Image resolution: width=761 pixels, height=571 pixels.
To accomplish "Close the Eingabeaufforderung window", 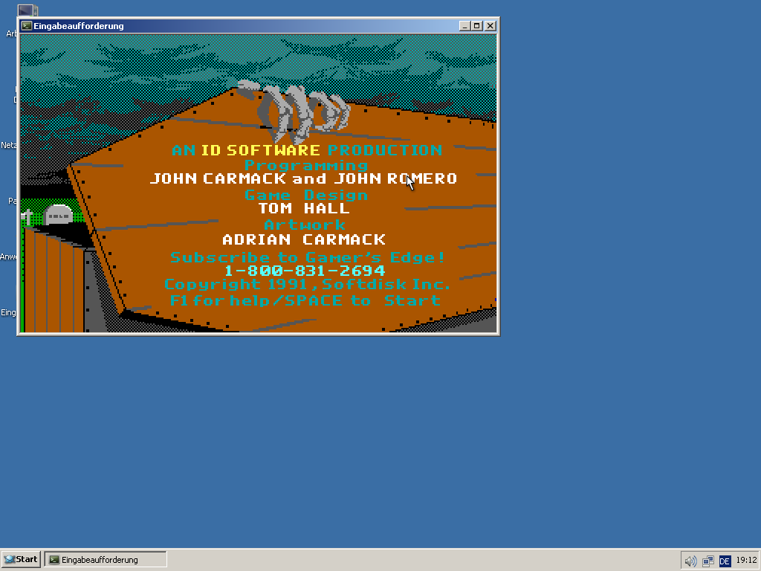I will 490,26.
